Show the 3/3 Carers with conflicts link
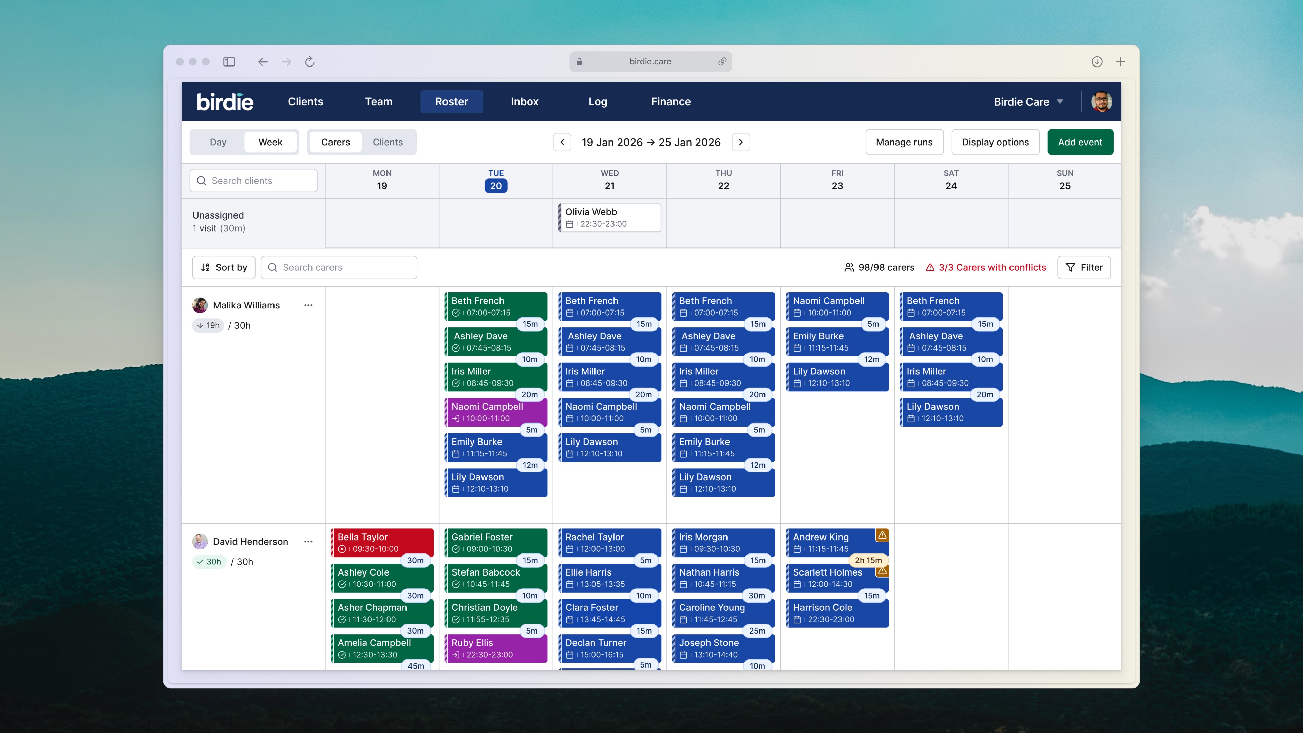 coord(986,267)
